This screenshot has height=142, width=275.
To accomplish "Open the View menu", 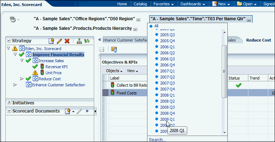I will 133,71.
